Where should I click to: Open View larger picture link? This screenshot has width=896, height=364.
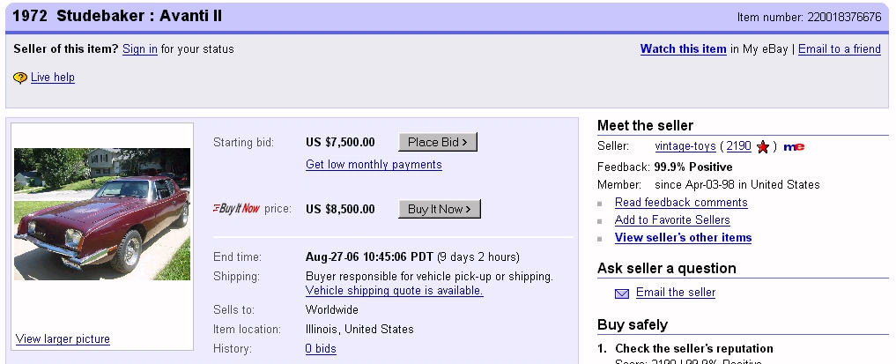click(63, 339)
